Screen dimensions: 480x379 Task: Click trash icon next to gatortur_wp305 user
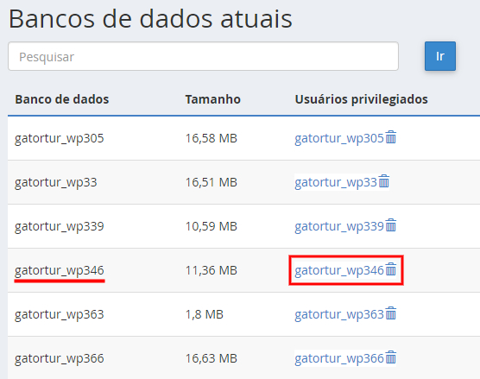coord(390,137)
